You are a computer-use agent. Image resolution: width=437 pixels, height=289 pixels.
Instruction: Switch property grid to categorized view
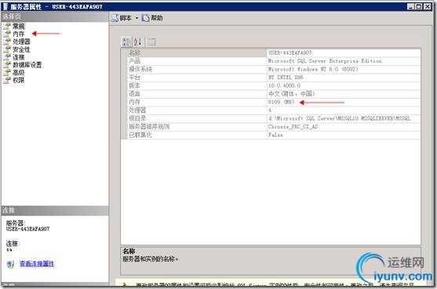click(126, 42)
